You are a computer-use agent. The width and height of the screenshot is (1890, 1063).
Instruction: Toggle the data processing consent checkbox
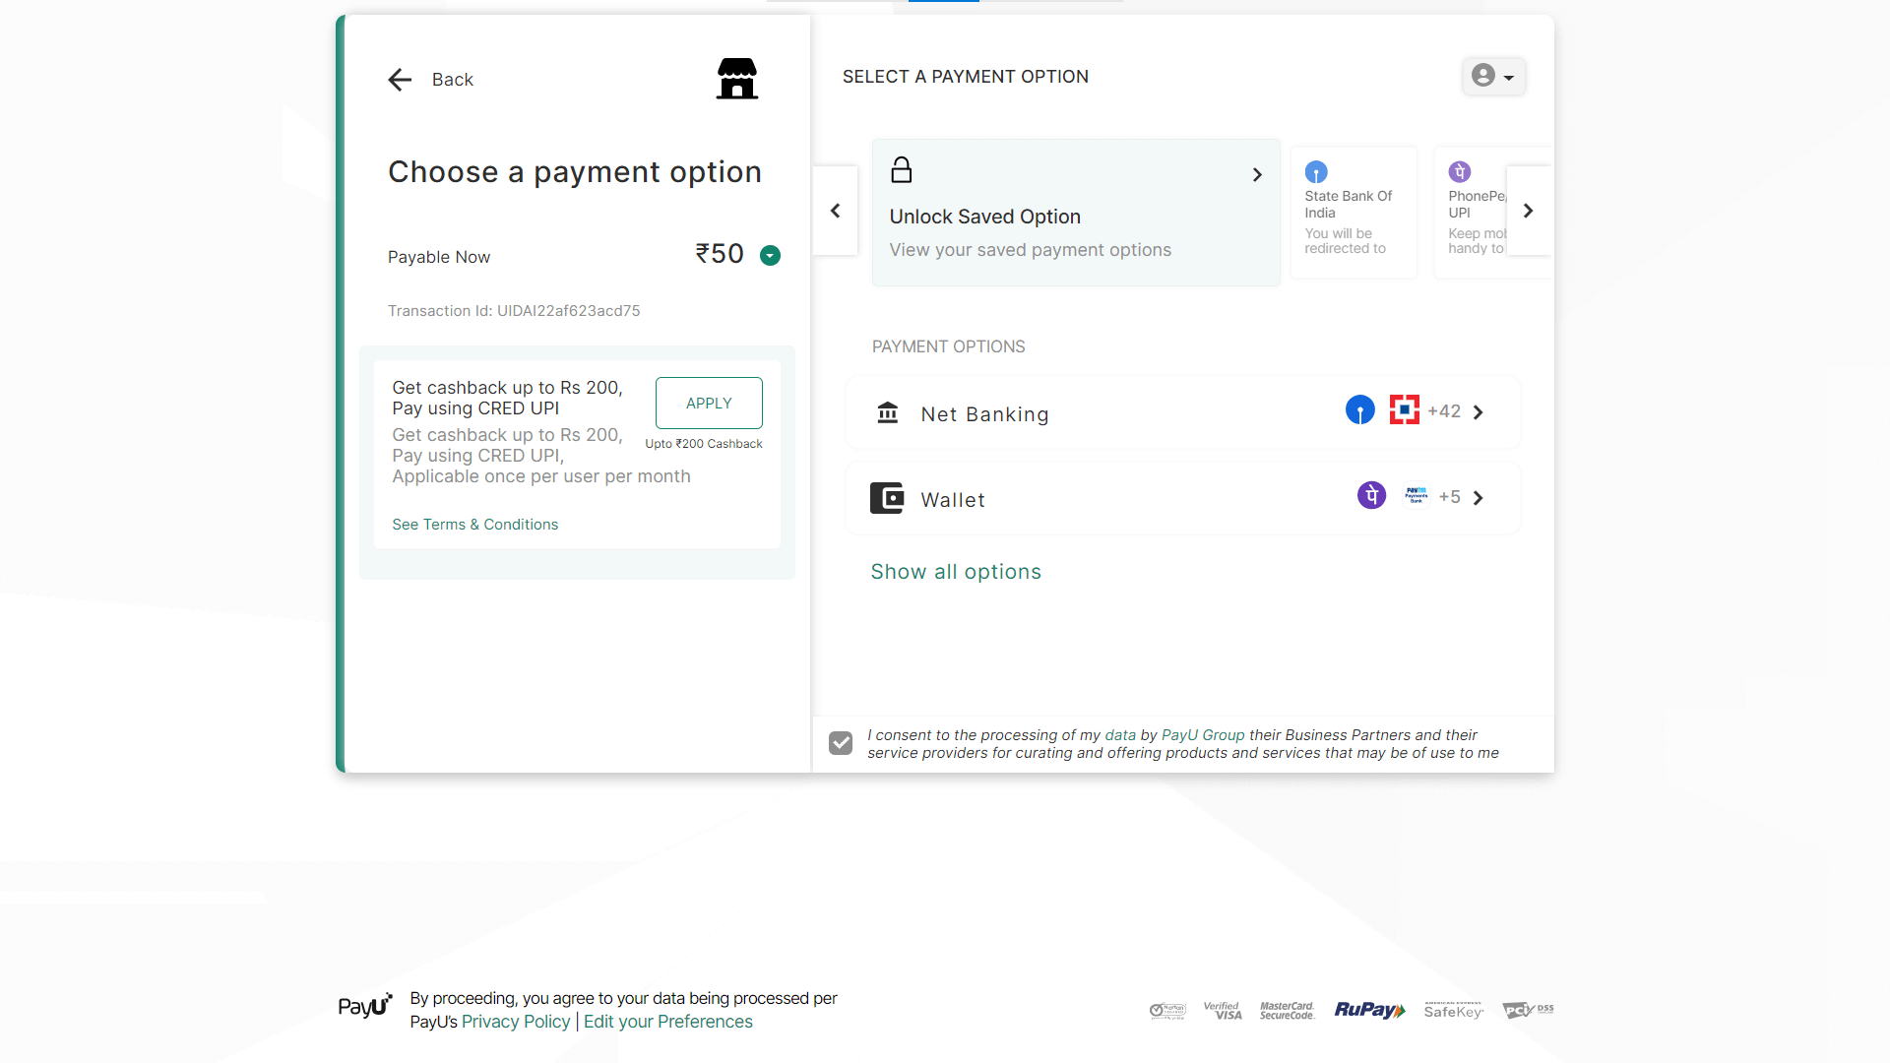tap(841, 743)
